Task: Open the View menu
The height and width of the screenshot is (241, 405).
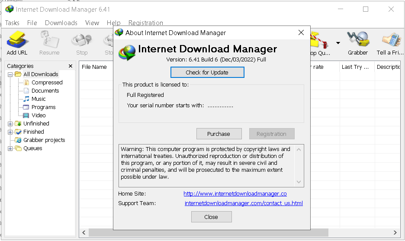Action: coord(92,23)
